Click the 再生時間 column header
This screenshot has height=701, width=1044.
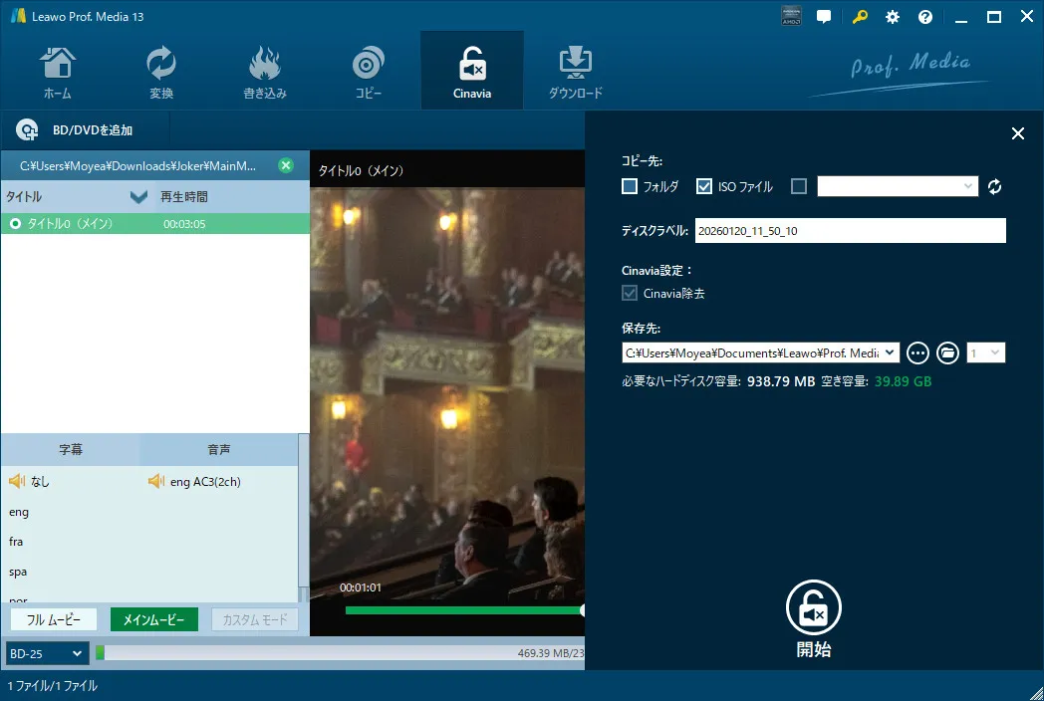183,197
